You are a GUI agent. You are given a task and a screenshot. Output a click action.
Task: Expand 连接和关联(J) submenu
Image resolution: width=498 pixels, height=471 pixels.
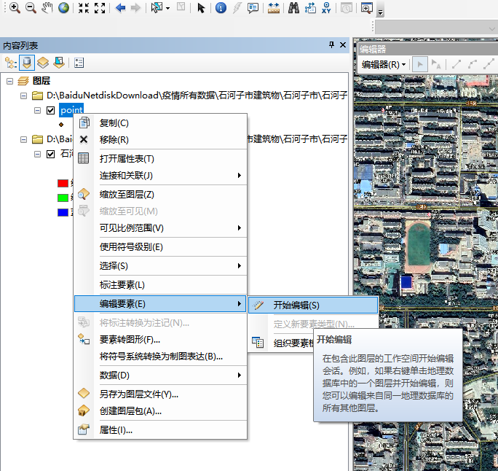tap(160, 175)
